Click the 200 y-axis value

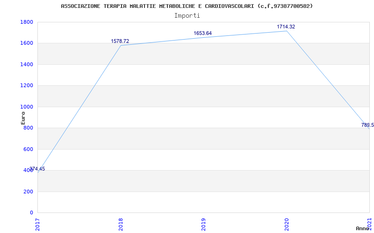point(29,192)
